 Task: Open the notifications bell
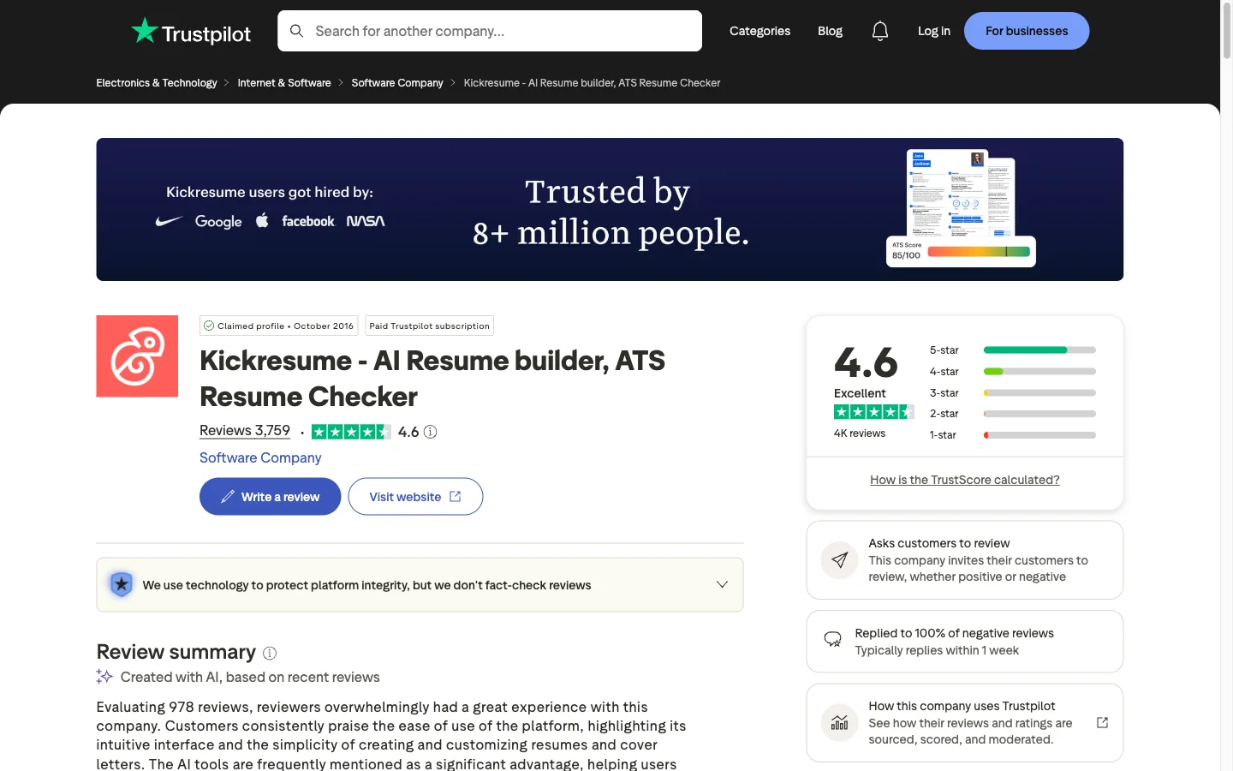(x=880, y=31)
